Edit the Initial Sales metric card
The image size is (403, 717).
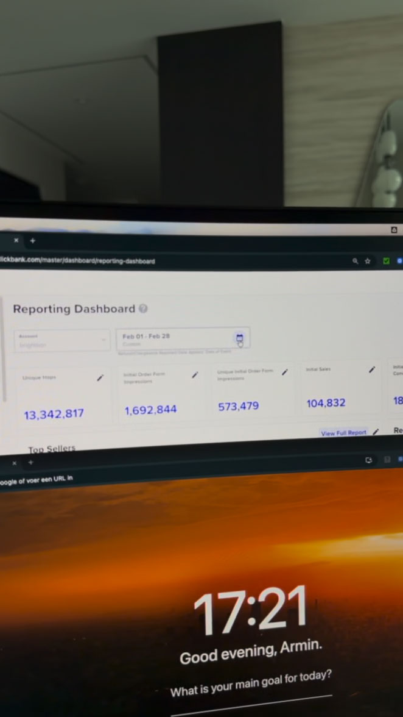[371, 370]
